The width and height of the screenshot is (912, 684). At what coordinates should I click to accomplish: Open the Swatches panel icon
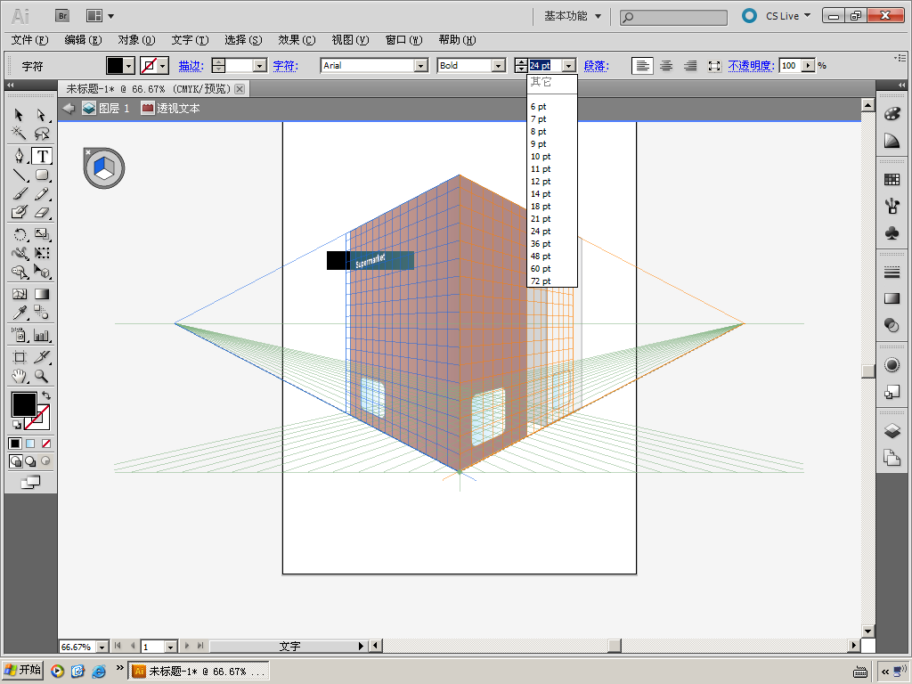point(892,180)
